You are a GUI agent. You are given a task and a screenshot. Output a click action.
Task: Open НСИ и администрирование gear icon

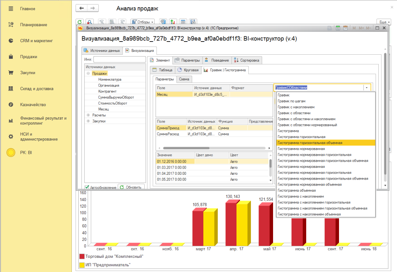click(x=11, y=137)
